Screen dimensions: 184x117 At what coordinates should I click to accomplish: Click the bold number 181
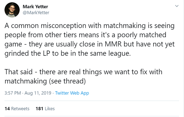click(40, 108)
